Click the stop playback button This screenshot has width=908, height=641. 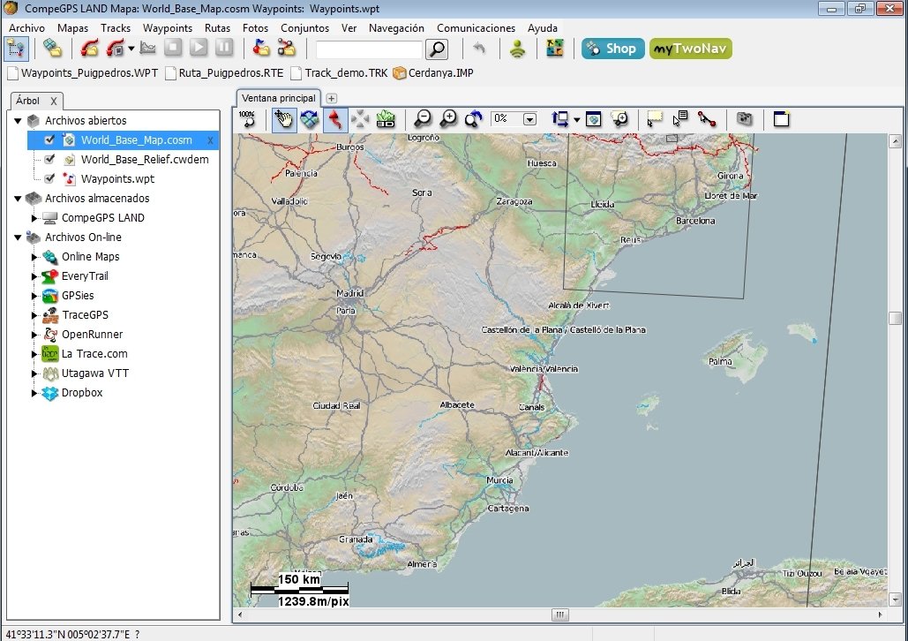pos(173,48)
